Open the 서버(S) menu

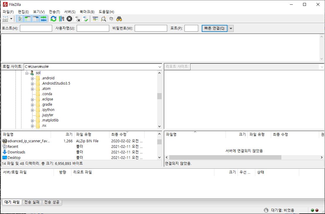pyautogui.click(x=70, y=12)
